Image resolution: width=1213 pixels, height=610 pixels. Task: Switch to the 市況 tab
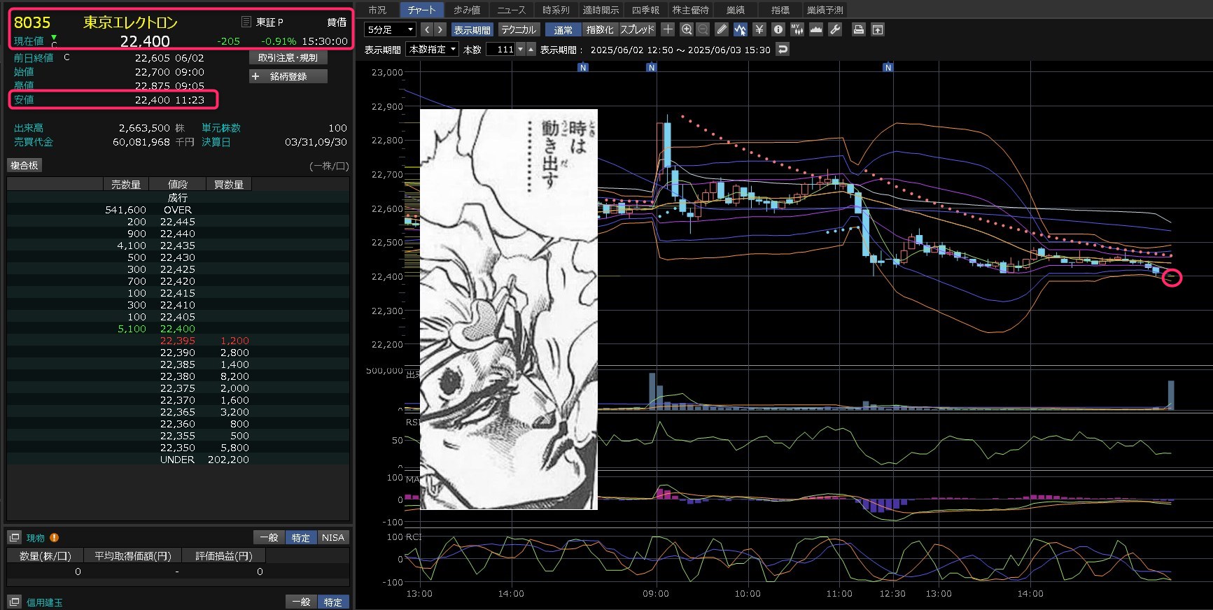(377, 10)
